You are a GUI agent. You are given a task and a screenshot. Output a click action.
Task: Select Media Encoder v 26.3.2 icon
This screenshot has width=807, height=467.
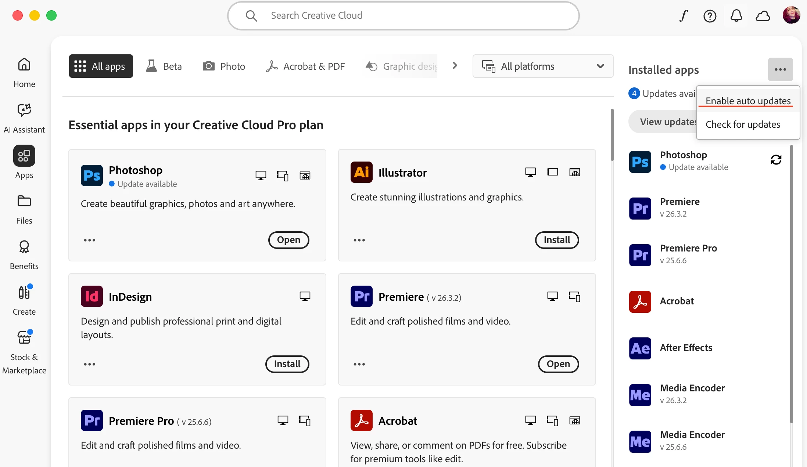pos(640,395)
